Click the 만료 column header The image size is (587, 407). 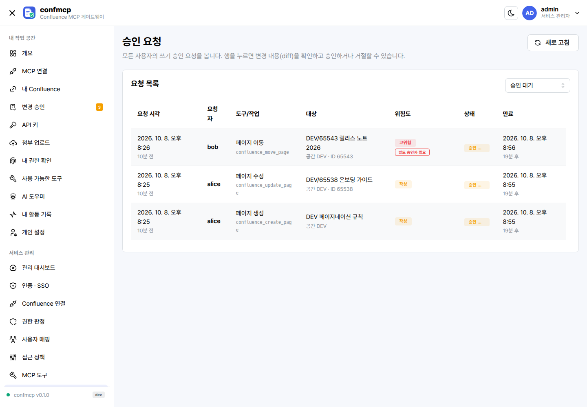(x=508, y=114)
